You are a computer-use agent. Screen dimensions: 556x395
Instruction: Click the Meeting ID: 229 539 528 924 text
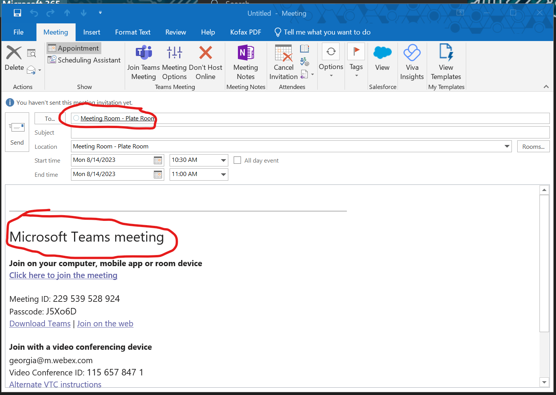pyautogui.click(x=64, y=299)
